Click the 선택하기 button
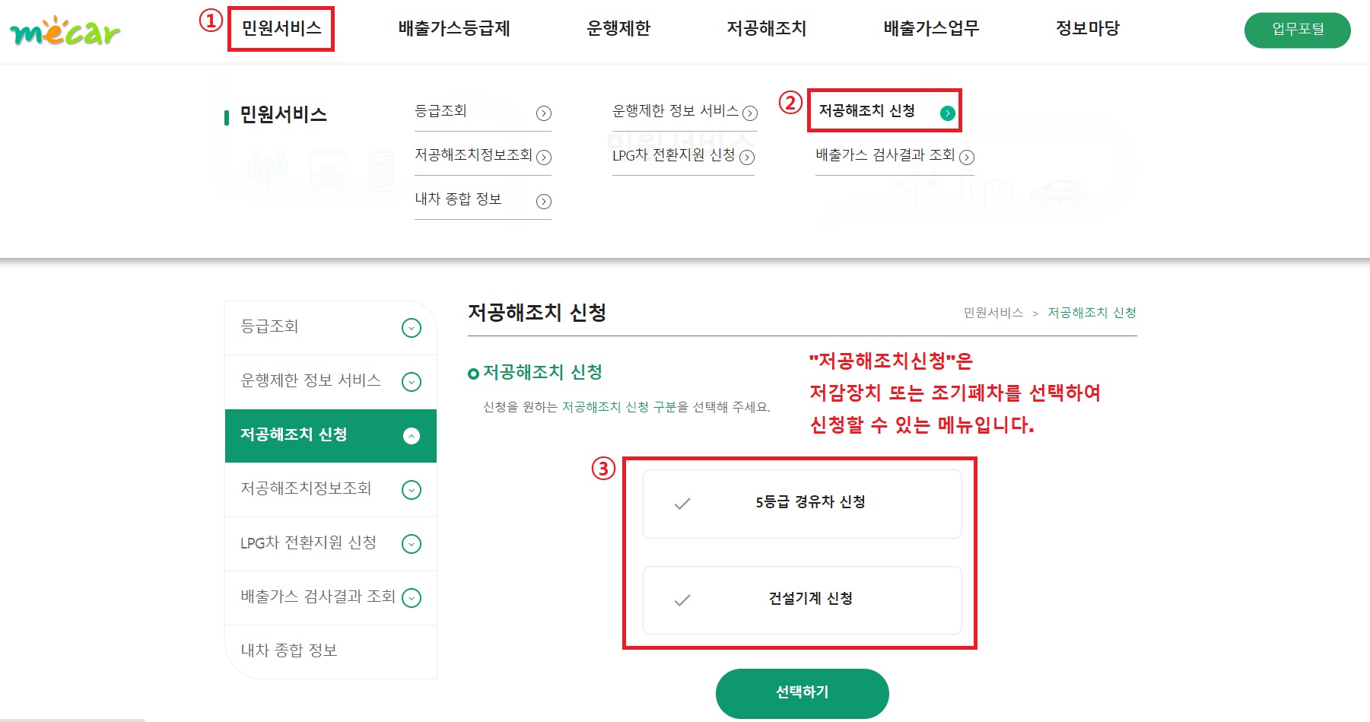Image resolution: width=1370 pixels, height=722 pixels. (803, 693)
